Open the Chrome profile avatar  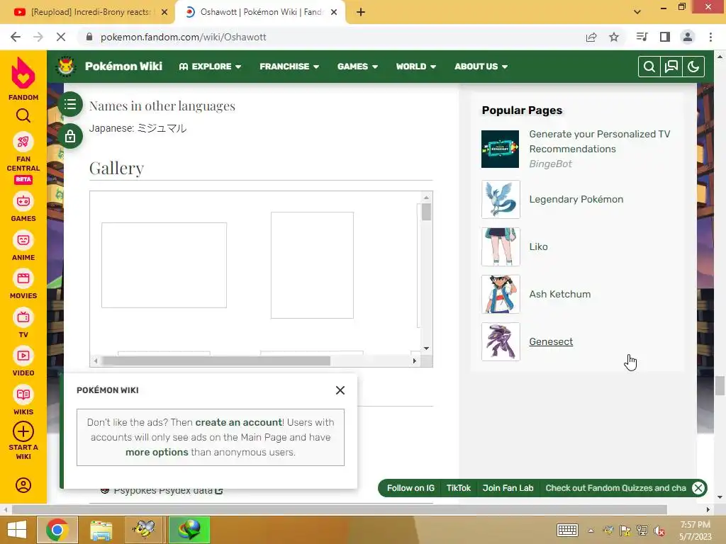click(x=688, y=37)
